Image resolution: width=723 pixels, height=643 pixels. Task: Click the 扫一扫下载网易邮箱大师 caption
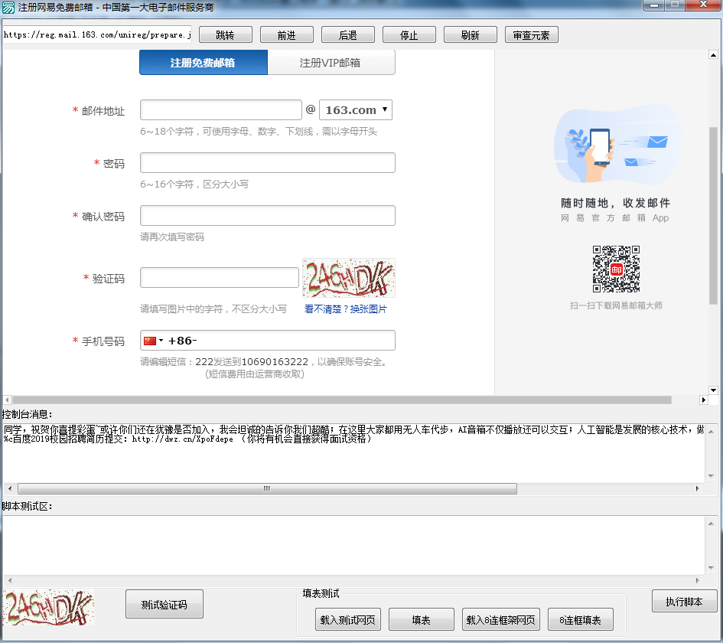pos(616,305)
